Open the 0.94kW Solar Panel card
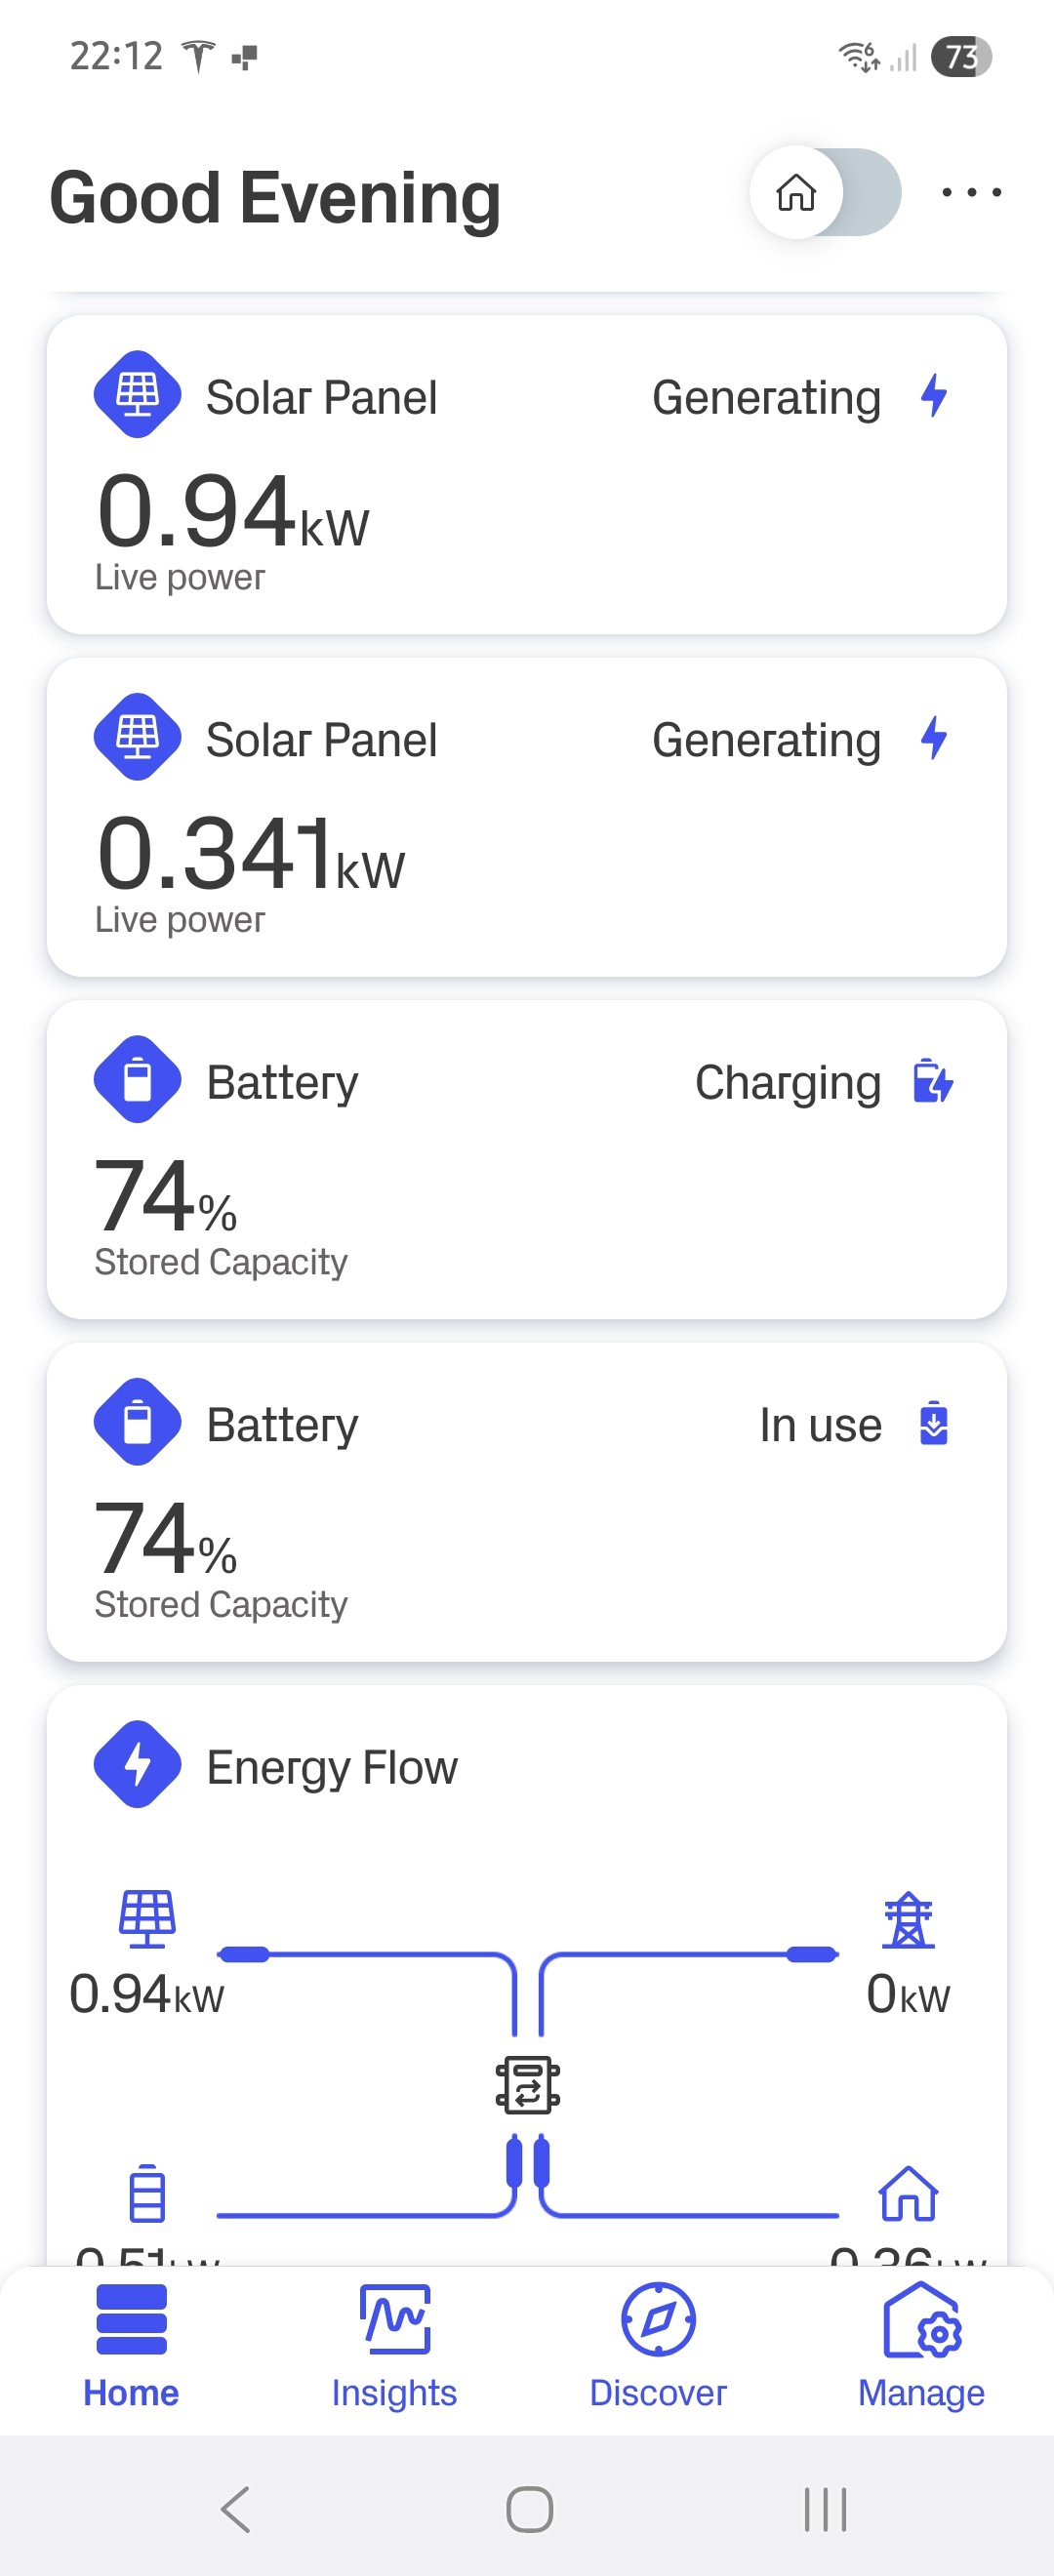This screenshot has height=2576, width=1054. pos(527,475)
